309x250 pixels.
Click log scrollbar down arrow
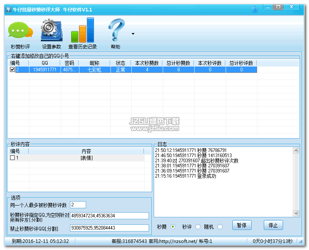point(296,213)
